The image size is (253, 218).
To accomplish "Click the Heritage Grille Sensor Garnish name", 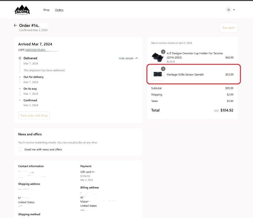I will [185, 74].
